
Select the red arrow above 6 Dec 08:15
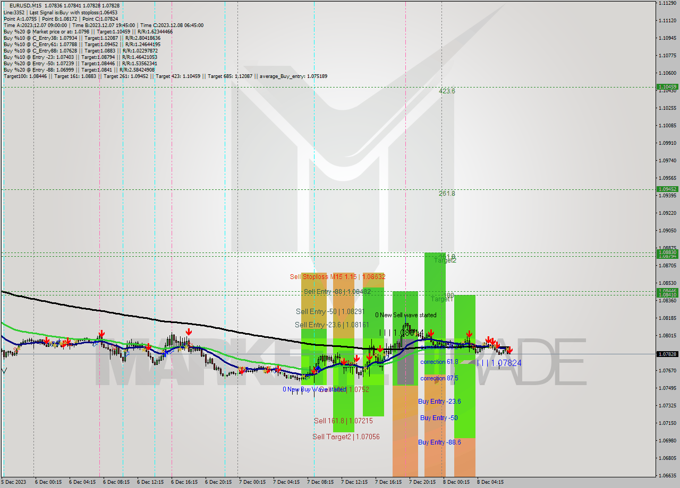pyautogui.click(x=101, y=334)
